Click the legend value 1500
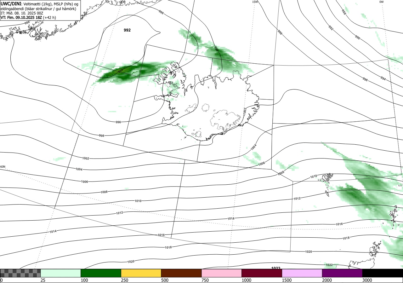 [x=287, y=280]
